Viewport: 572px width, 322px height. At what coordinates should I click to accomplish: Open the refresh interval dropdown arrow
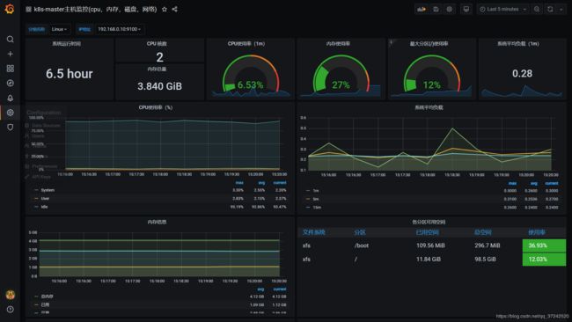(561, 9)
